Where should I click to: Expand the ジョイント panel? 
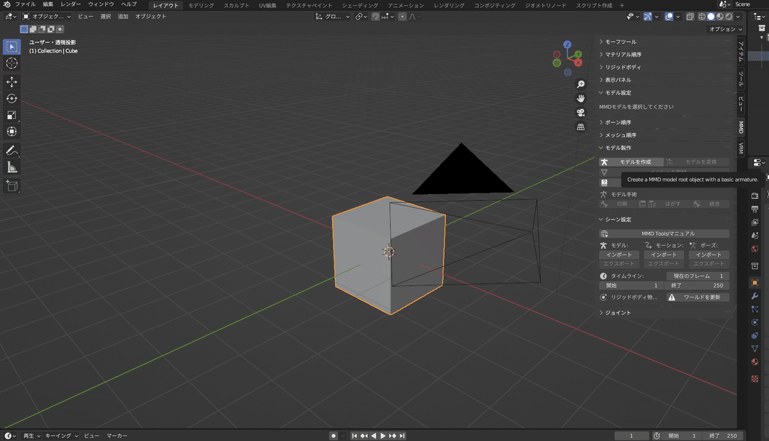[x=665, y=313]
